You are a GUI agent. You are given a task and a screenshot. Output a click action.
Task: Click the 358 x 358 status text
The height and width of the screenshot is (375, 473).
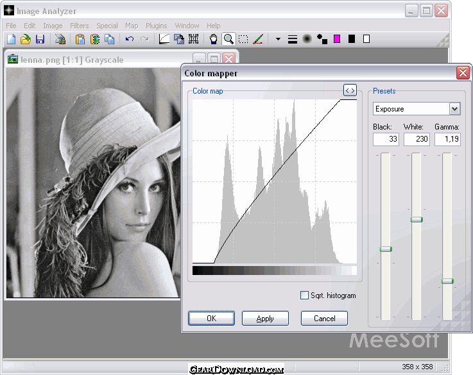417,367
